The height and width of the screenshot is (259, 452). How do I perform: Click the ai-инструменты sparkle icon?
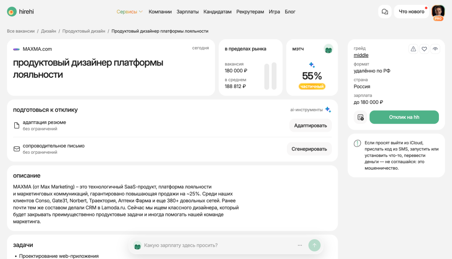(328, 110)
